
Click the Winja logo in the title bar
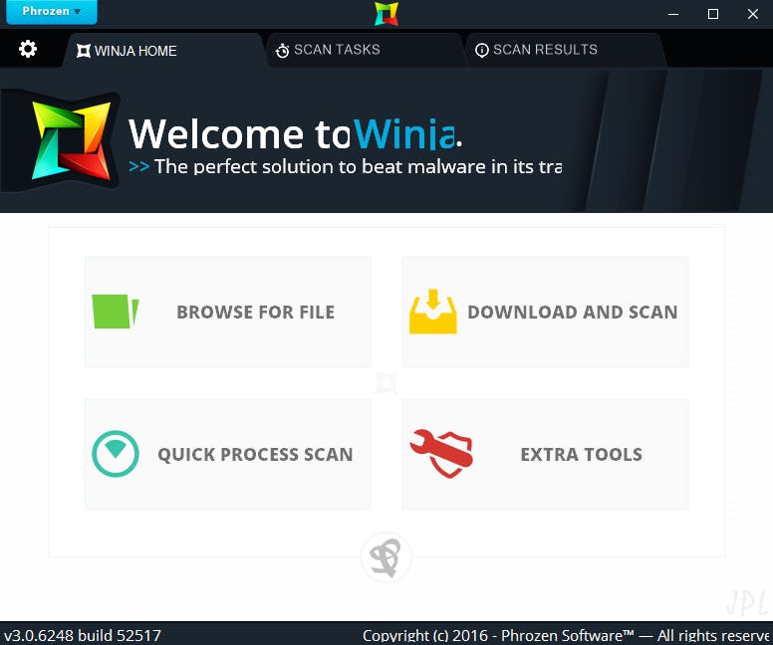pyautogui.click(x=386, y=14)
